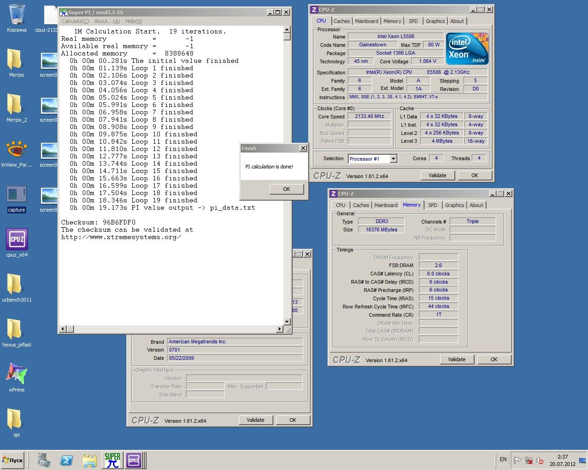The image size is (588, 470).
Task: Click the xtremesystems.org URL text
Action: pyautogui.click(x=121, y=237)
